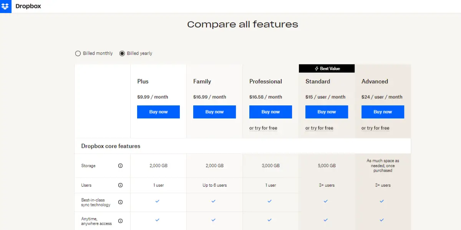Viewport: 461px width, 230px height.
Task: Click the sync technology checkmark under Plus
Action: [157, 201]
